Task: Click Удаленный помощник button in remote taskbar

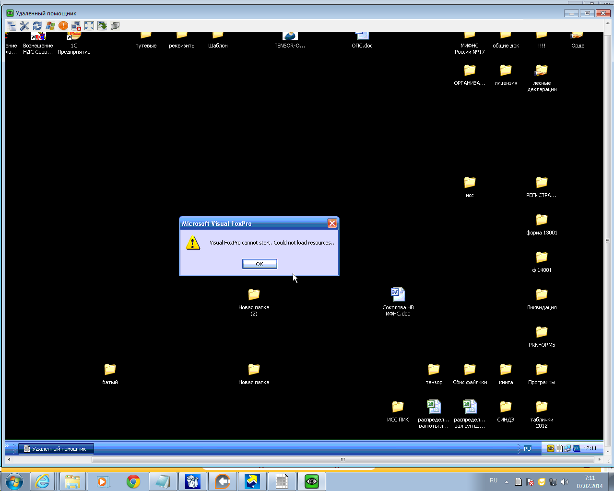Action: 56,449
